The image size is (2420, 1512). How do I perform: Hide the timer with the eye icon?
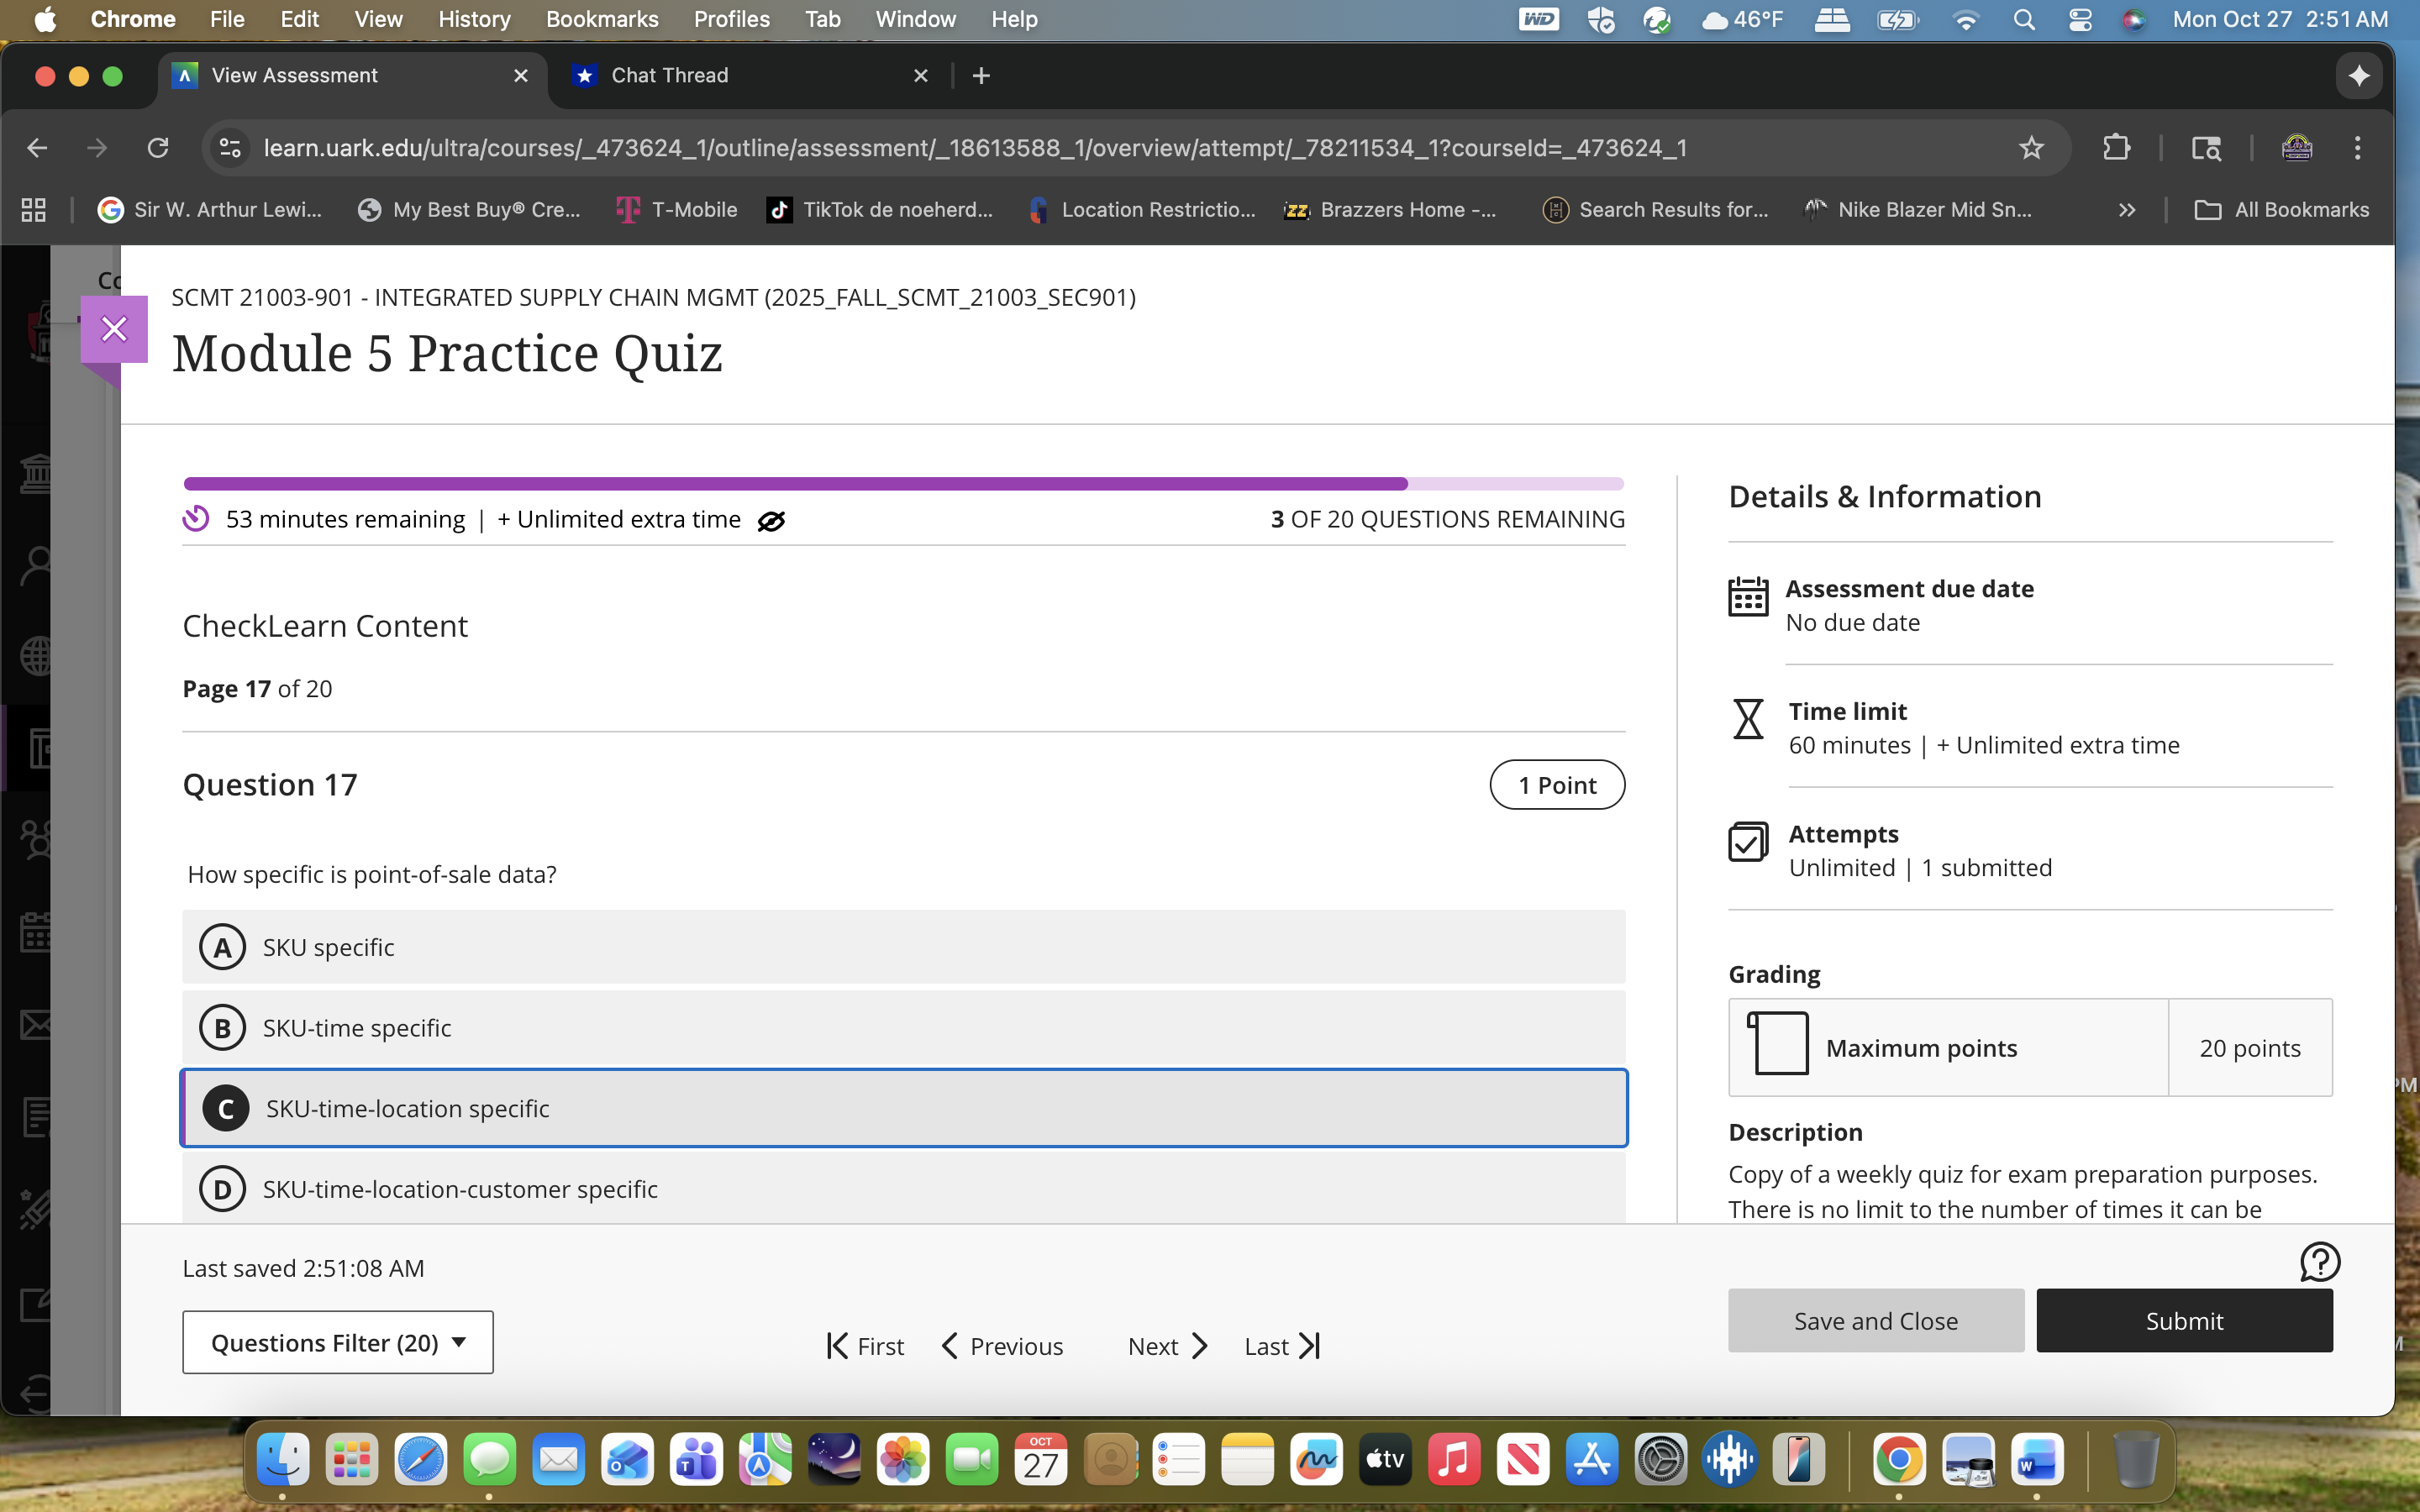coord(771,521)
